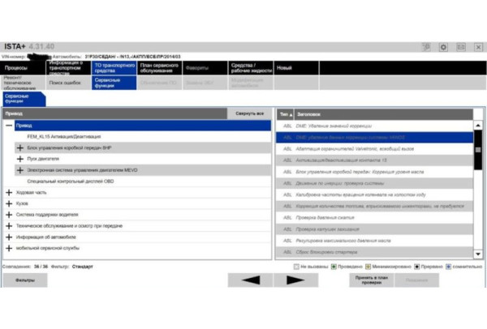Click the Фильтры button
Image resolution: width=487 pixels, height=329 pixels.
tap(25, 280)
